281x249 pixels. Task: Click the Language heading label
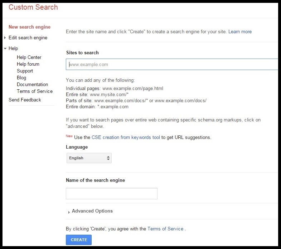click(77, 147)
